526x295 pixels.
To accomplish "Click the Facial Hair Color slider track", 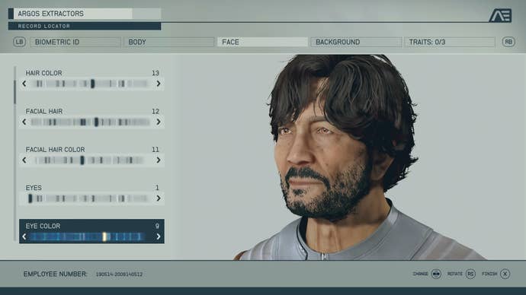I will pyautogui.click(x=91, y=160).
